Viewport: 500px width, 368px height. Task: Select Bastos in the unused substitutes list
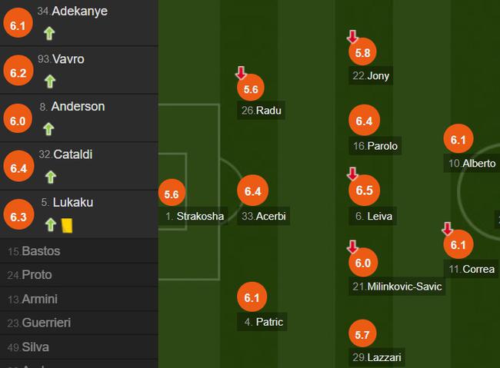tap(79, 251)
